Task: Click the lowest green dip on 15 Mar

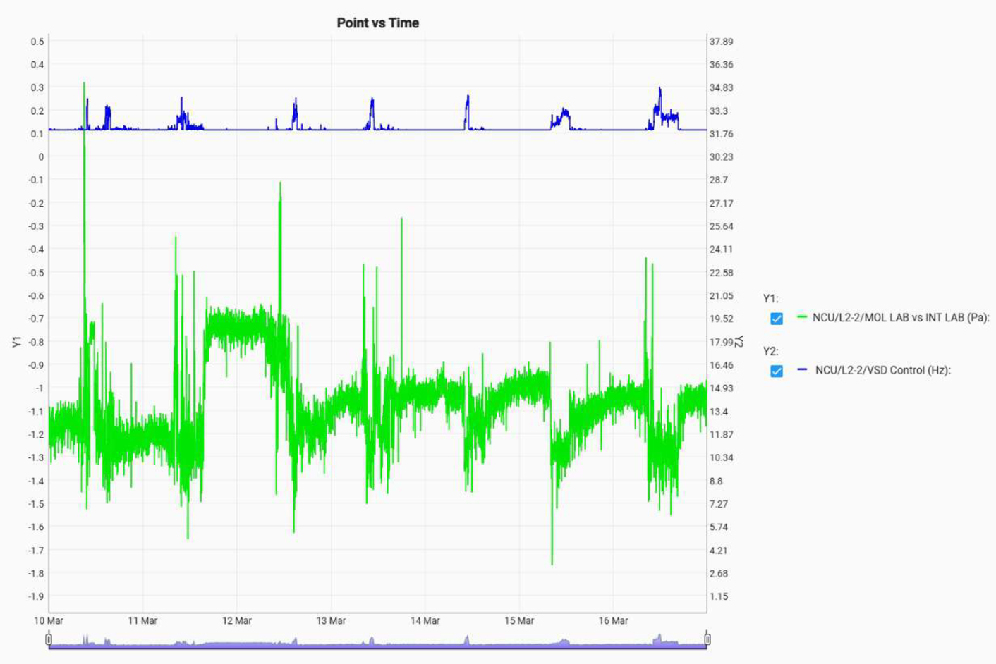Action: pos(552,562)
